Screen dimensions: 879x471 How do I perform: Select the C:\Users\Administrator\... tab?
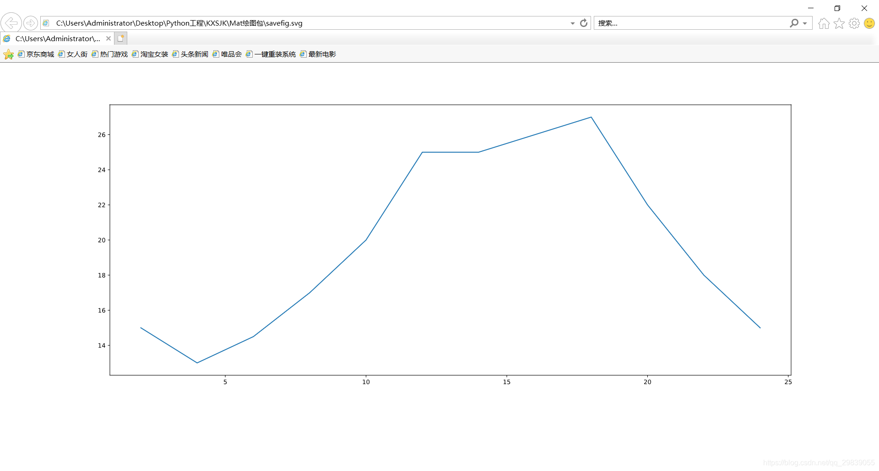coord(57,38)
